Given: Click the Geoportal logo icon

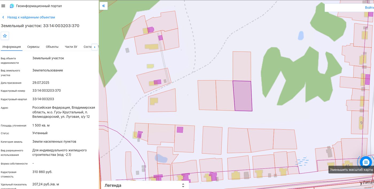Looking at the screenshot, I should coord(12,6).
